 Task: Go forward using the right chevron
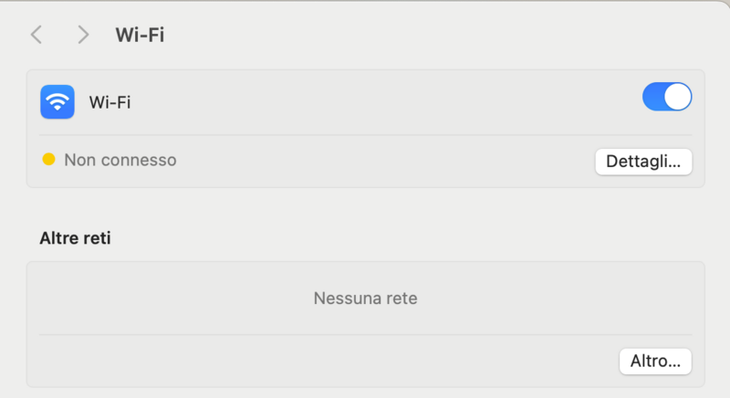[83, 35]
